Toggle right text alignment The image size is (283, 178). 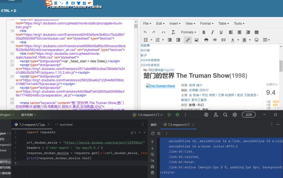click(248, 32)
